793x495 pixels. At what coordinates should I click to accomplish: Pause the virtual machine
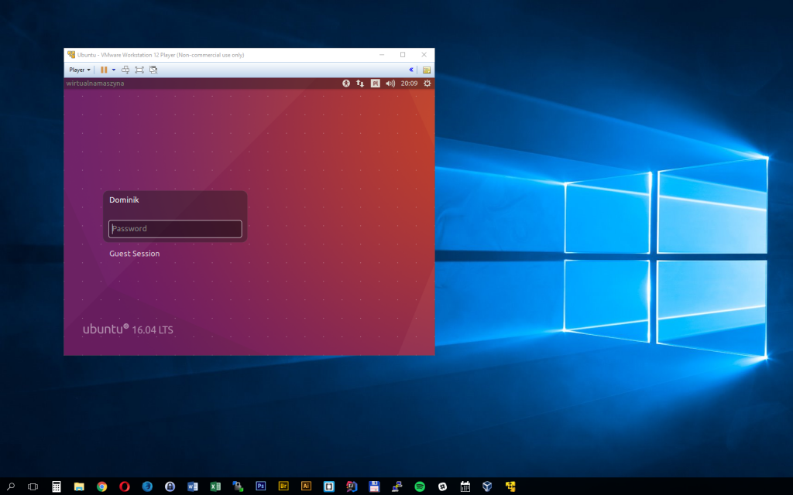pyautogui.click(x=104, y=70)
